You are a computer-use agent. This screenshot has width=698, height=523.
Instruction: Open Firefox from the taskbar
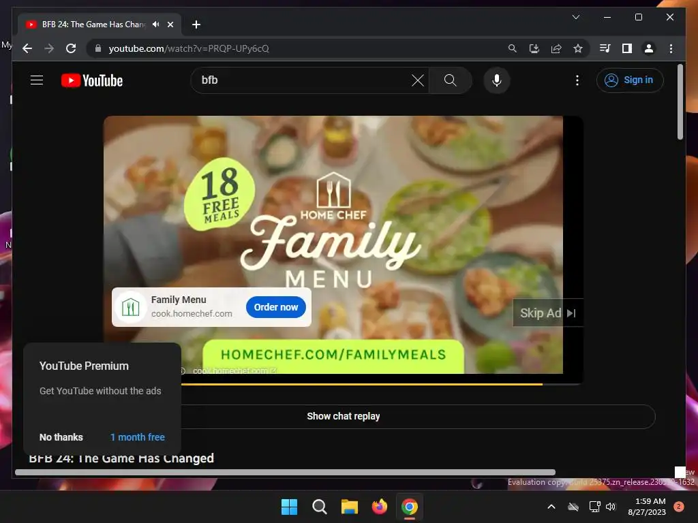click(379, 507)
